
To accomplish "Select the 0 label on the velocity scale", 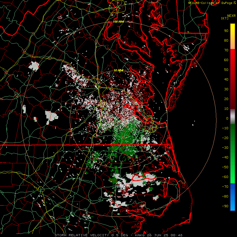I will (x=227, y=118).
